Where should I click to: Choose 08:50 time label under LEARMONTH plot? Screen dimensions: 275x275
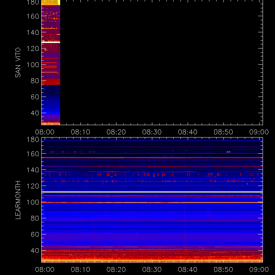[223, 269]
